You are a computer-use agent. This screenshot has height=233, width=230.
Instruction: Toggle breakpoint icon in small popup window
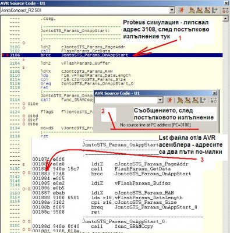213,100
